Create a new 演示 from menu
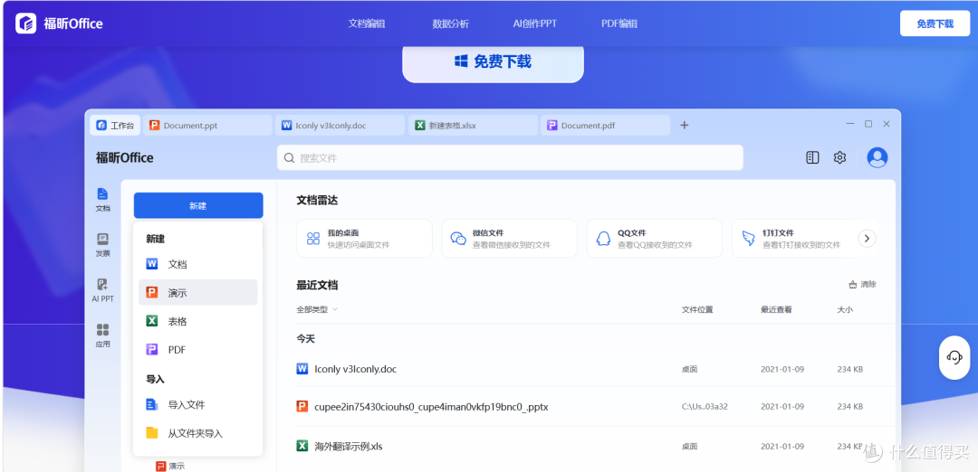This screenshot has width=978, height=472. coord(197,292)
